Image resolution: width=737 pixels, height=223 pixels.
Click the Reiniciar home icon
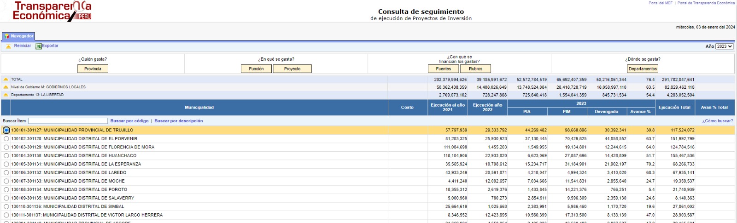[8, 46]
